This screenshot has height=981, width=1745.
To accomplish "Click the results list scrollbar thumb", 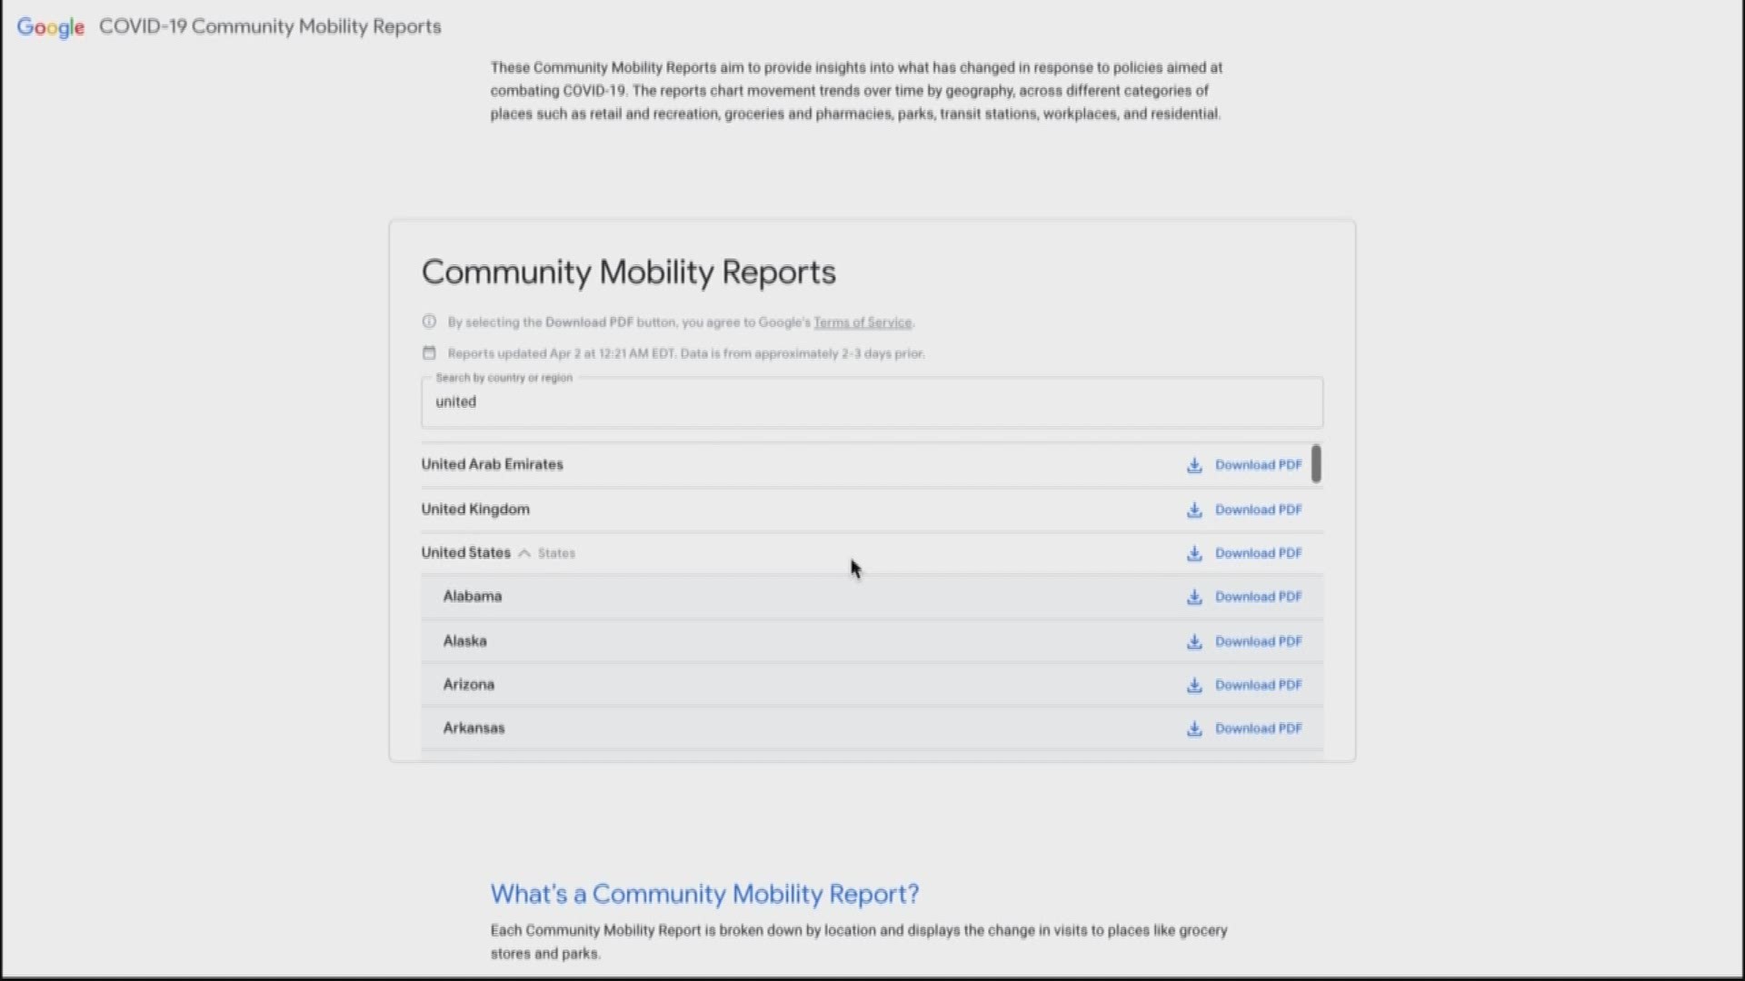I will click(1316, 463).
